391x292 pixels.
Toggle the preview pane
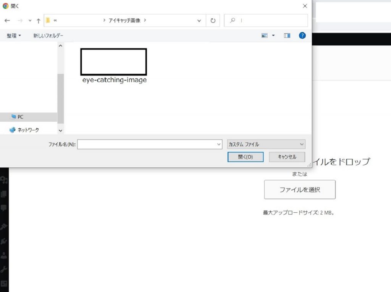[287, 35]
